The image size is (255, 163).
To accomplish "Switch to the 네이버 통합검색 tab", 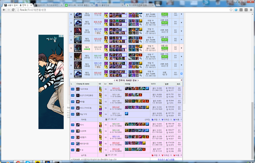I will [79, 5].
